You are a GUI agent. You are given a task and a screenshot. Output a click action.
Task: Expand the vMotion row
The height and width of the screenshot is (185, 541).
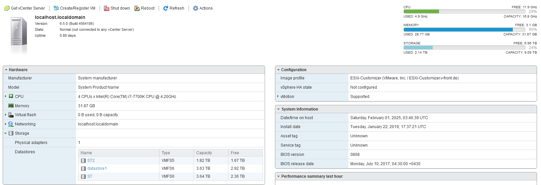tap(278, 96)
